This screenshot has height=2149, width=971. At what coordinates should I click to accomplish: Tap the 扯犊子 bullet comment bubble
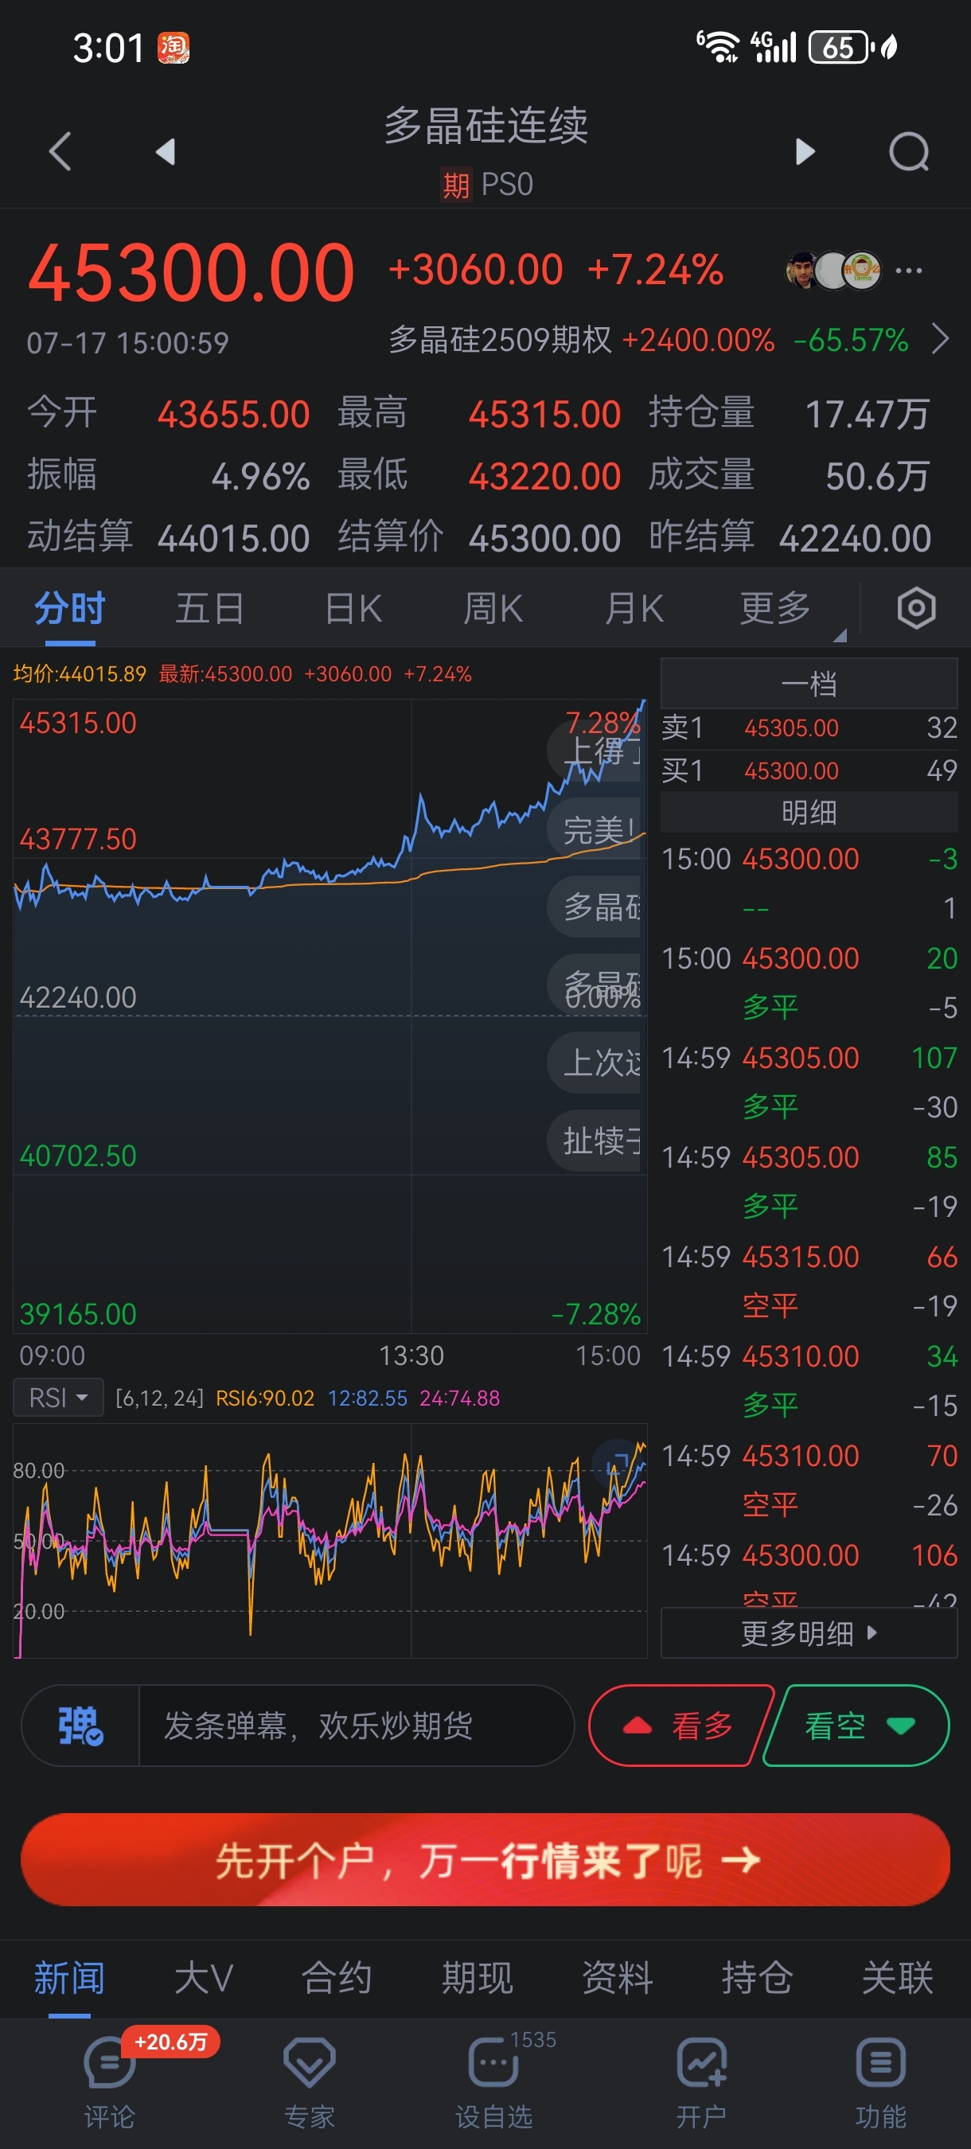pos(594,1141)
